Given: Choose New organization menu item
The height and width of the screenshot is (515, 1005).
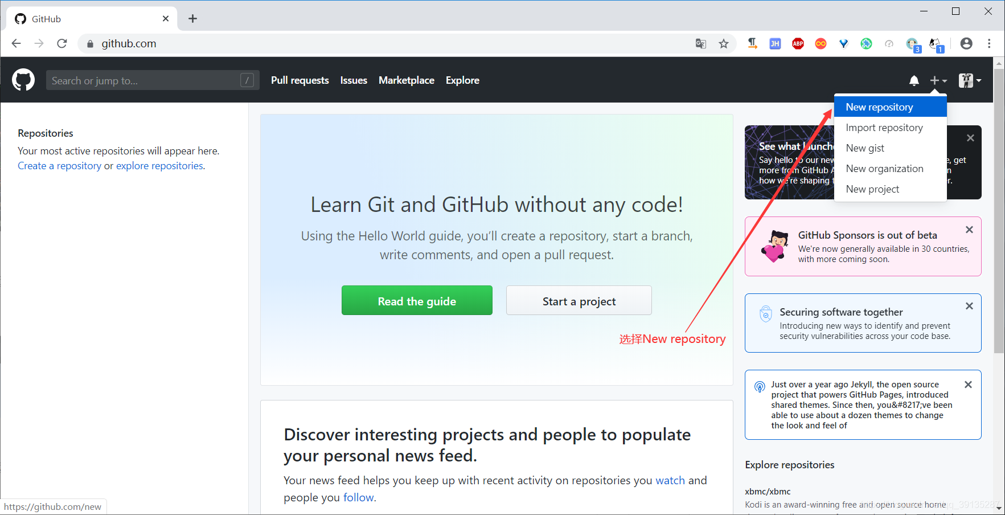Looking at the screenshot, I should pyautogui.click(x=890, y=169).
